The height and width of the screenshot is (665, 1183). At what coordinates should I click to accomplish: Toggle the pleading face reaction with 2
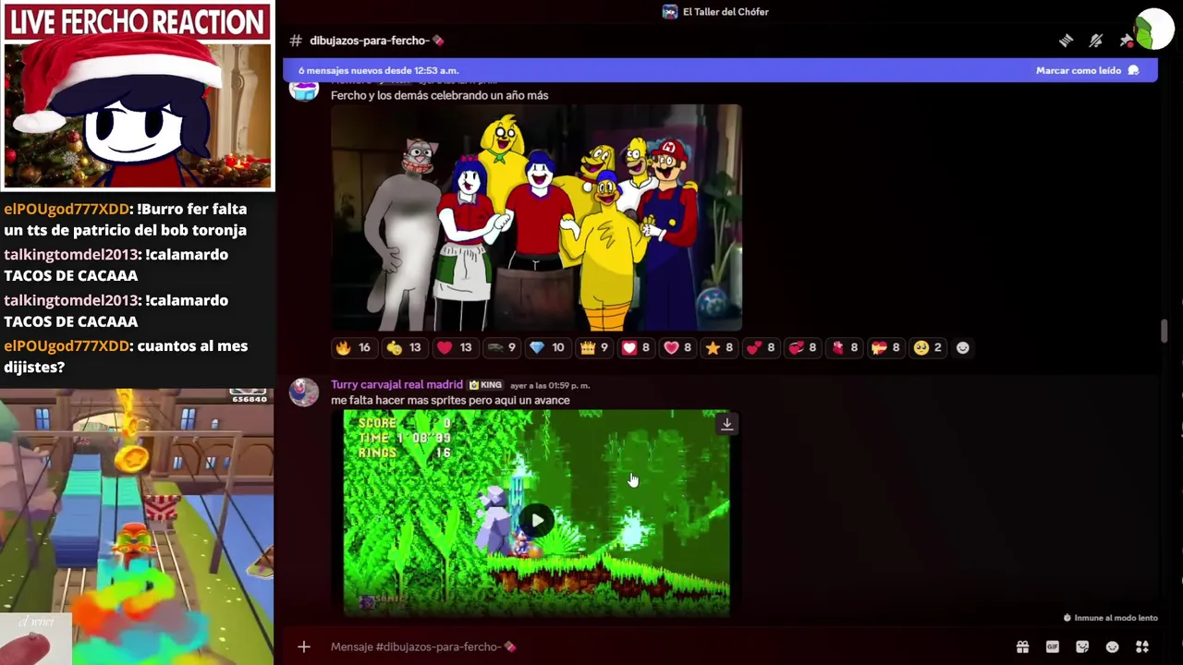(x=927, y=347)
